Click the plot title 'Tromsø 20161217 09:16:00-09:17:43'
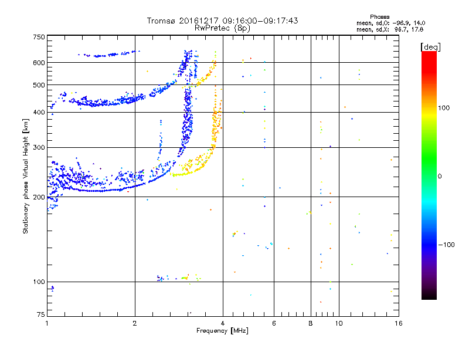This screenshot has width=469, height=352. click(222, 21)
